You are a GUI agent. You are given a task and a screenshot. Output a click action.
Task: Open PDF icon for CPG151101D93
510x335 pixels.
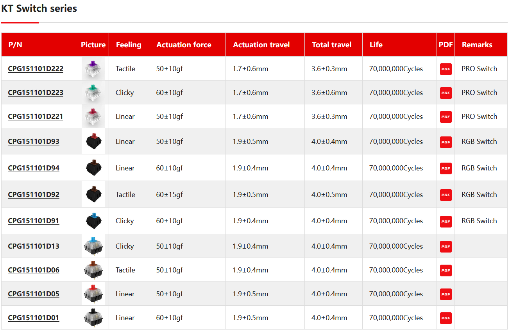[x=446, y=142]
